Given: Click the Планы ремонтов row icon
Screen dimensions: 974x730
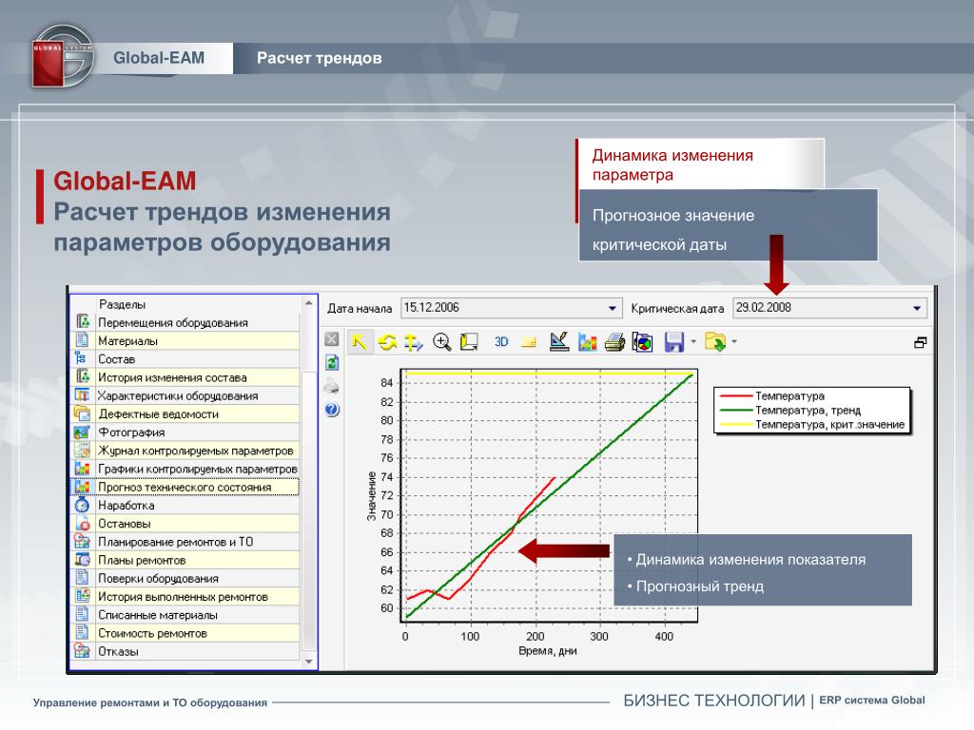Looking at the screenshot, I should pyautogui.click(x=82, y=560).
